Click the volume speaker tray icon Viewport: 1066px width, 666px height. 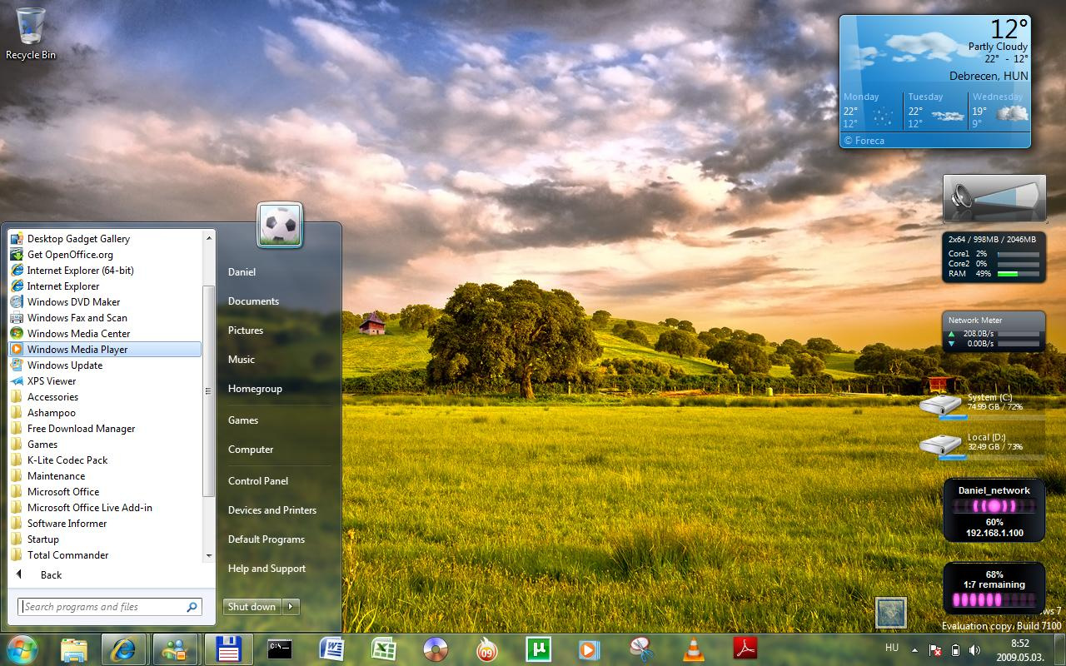974,649
